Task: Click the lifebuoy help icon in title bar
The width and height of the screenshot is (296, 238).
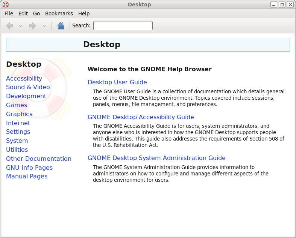Action: 6,4
